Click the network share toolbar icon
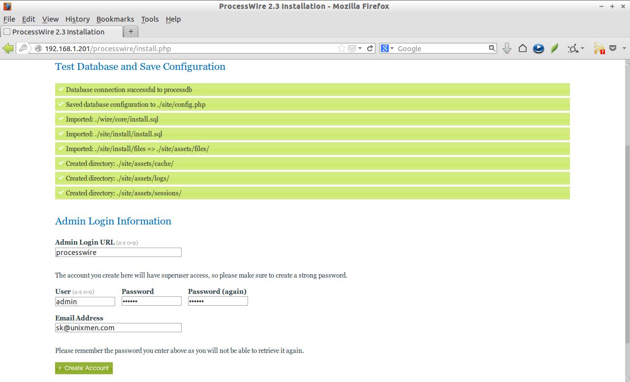 click(x=572, y=48)
